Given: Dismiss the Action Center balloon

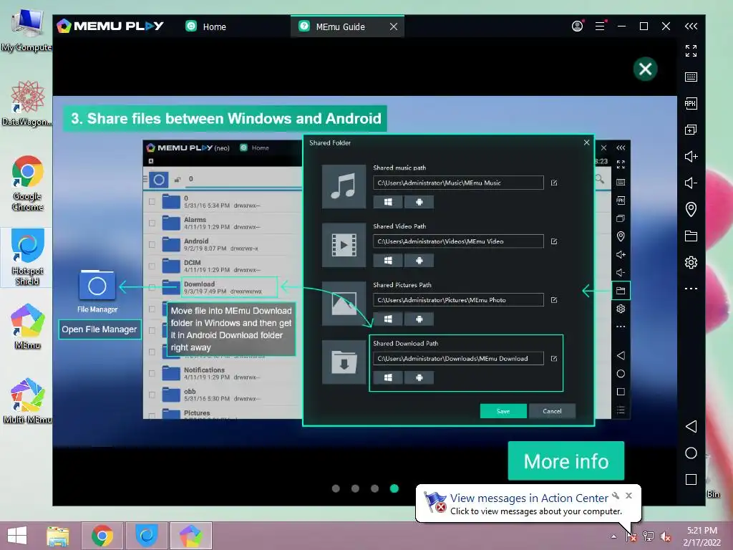Looking at the screenshot, I should click(x=628, y=496).
